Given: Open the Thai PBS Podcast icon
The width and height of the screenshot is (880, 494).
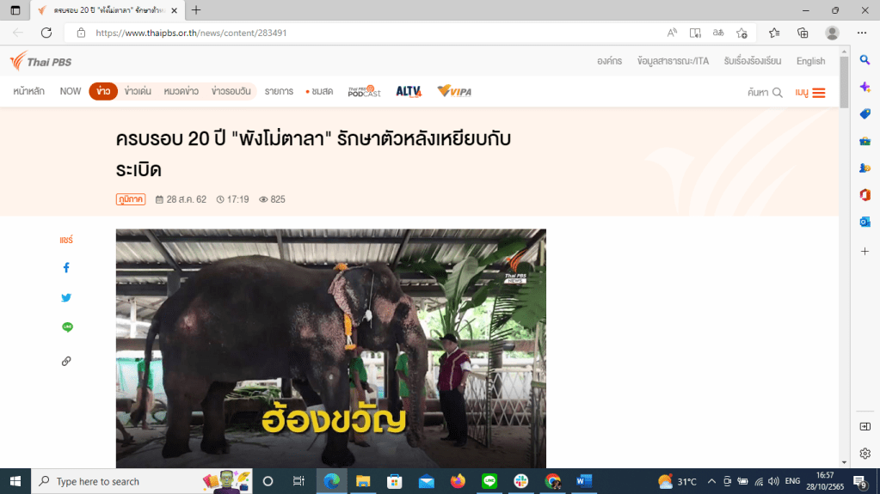Looking at the screenshot, I should (x=364, y=91).
